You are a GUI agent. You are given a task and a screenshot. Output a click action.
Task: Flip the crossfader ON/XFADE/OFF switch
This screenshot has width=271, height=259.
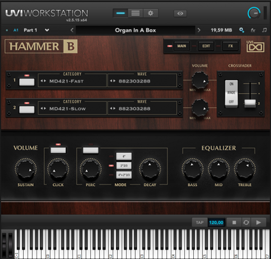231,93
